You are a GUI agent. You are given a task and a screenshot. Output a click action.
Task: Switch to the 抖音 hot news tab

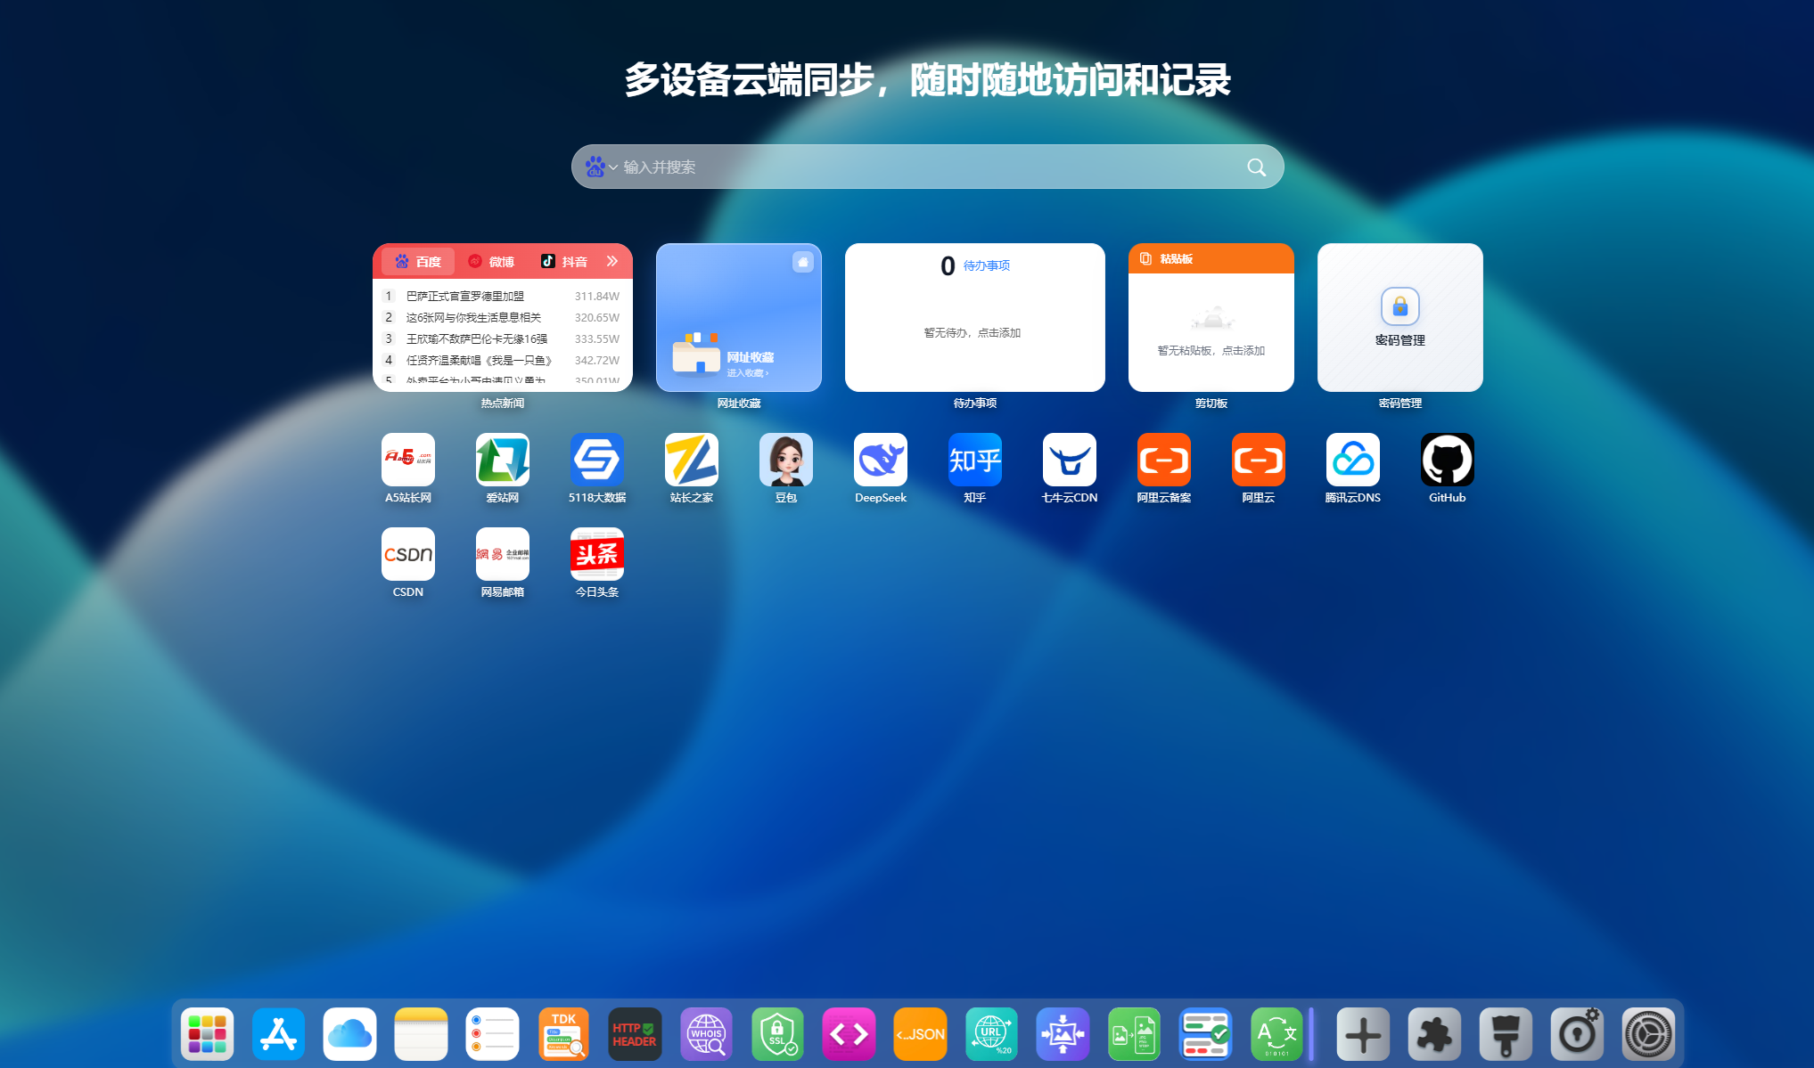[x=564, y=261]
